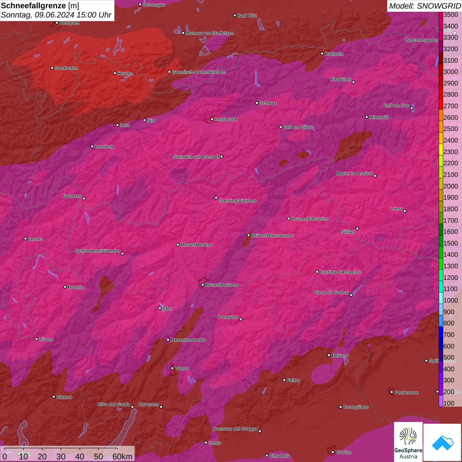Click the Murnau am Staffelsee label
This screenshot has height=462, width=462.
tap(210, 33)
